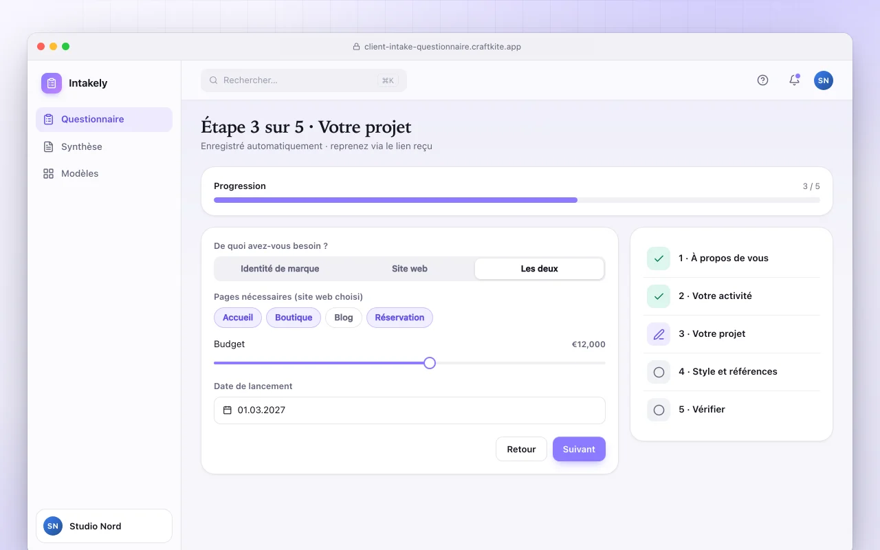Open Questionnaire in the sidebar
The width and height of the screenshot is (880, 550).
[x=104, y=120]
